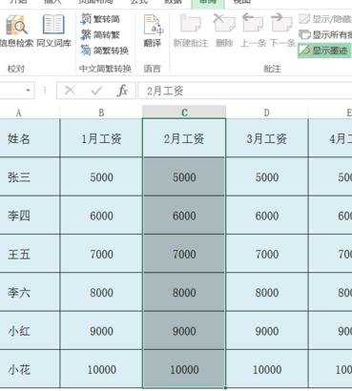Open the 信息检索 research icon
This screenshot has height=391, width=352.
coord(16,26)
